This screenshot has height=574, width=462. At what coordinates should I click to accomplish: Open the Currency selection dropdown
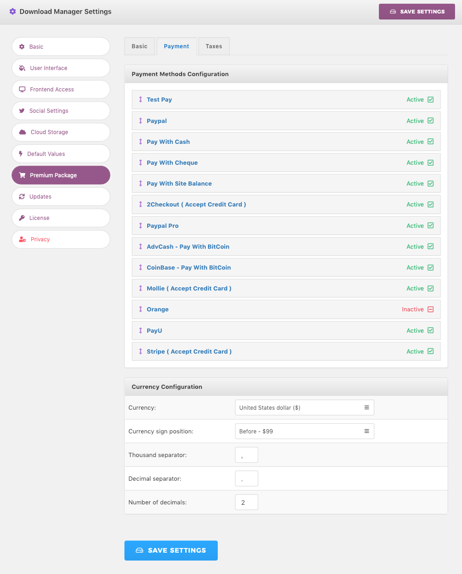pos(304,407)
